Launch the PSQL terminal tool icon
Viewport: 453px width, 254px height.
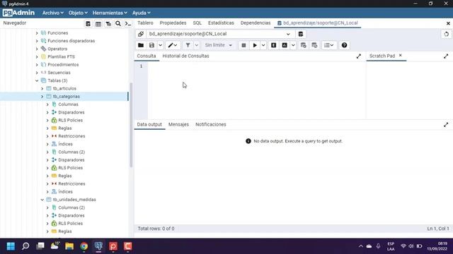click(x=128, y=23)
